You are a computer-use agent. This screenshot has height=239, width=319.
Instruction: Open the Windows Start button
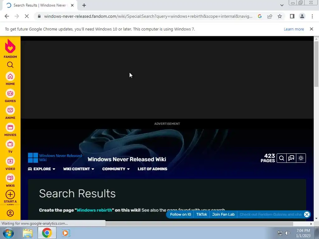coord(8,233)
